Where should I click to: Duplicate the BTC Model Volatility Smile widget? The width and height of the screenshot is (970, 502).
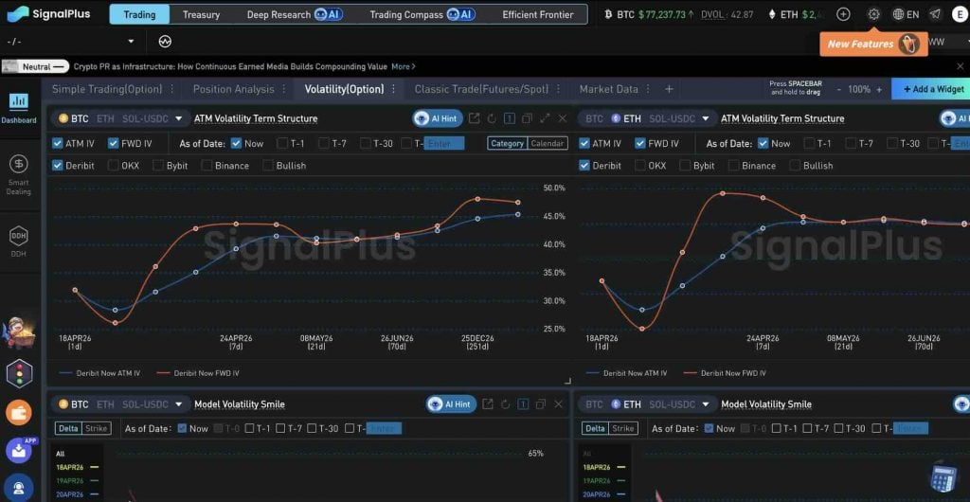click(541, 404)
